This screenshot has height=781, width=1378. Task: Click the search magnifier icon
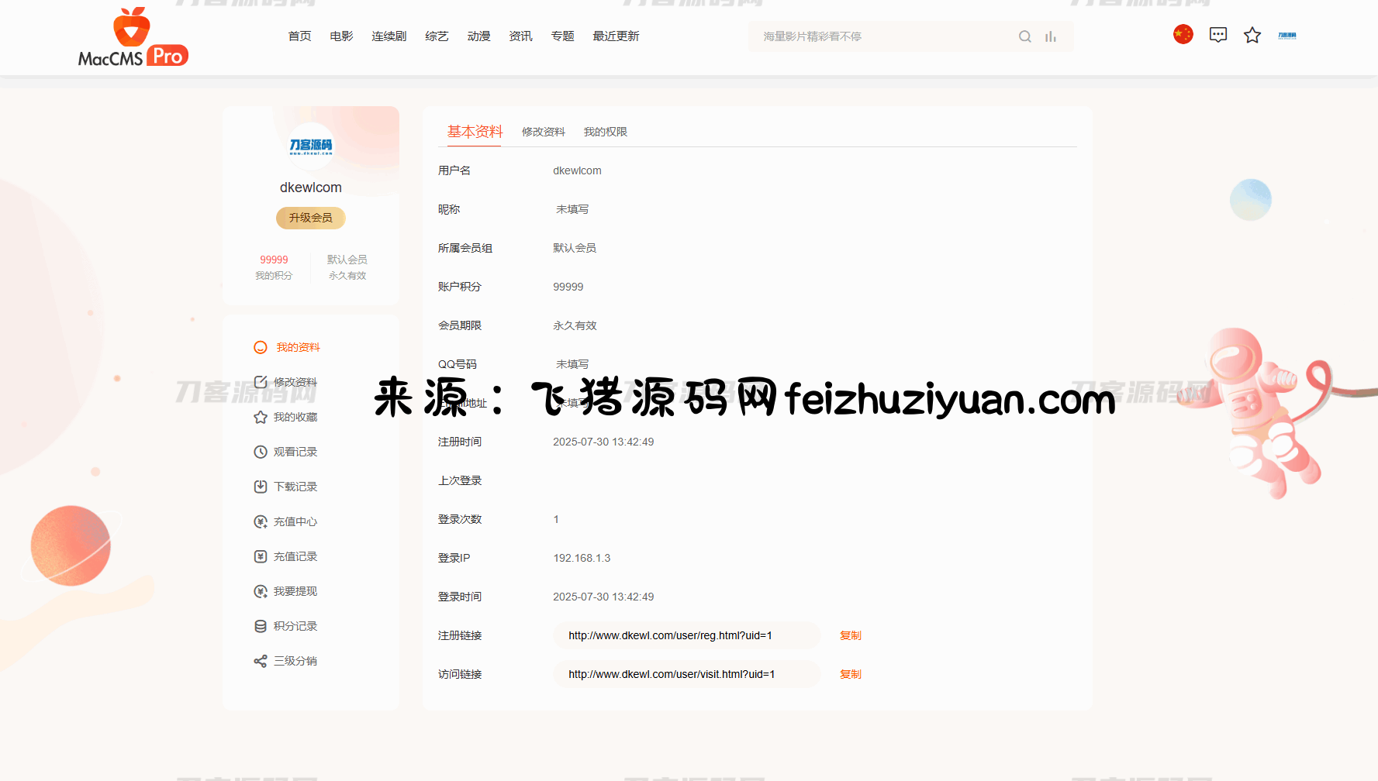1024,36
